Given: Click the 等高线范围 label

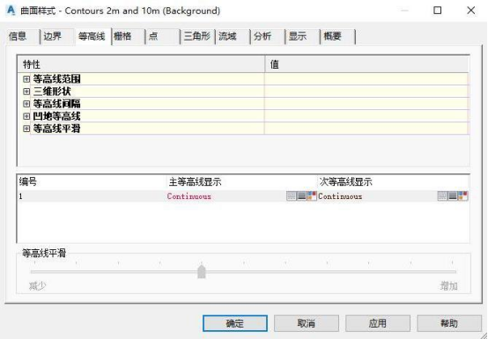Looking at the screenshot, I should (x=56, y=79).
